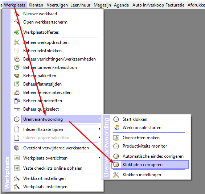Click the tools icon beside Klokken instellingen

pos(116,175)
